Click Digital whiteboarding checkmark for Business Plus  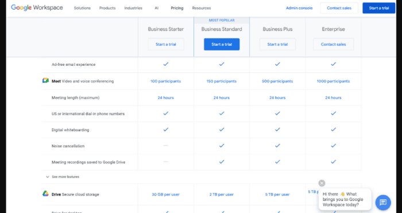click(x=277, y=129)
